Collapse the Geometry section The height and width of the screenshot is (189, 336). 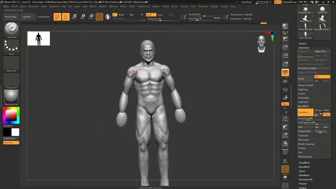click(304, 48)
